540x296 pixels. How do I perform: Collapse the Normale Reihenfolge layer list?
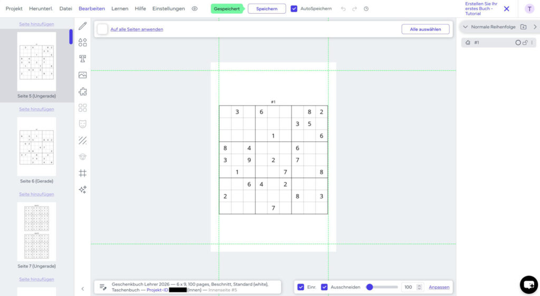[x=465, y=27]
